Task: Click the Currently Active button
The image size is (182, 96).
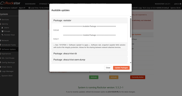Action: pos(137,77)
